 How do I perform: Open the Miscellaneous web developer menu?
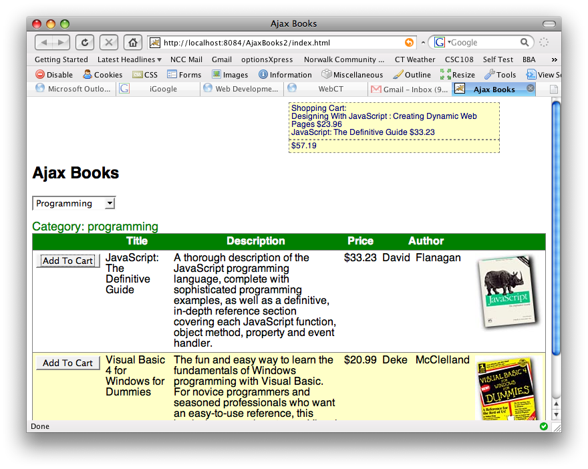pos(352,75)
